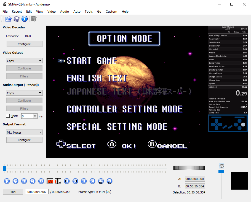Click the timeline position slider handle
This screenshot has height=202, width=251.
tap(4, 168)
